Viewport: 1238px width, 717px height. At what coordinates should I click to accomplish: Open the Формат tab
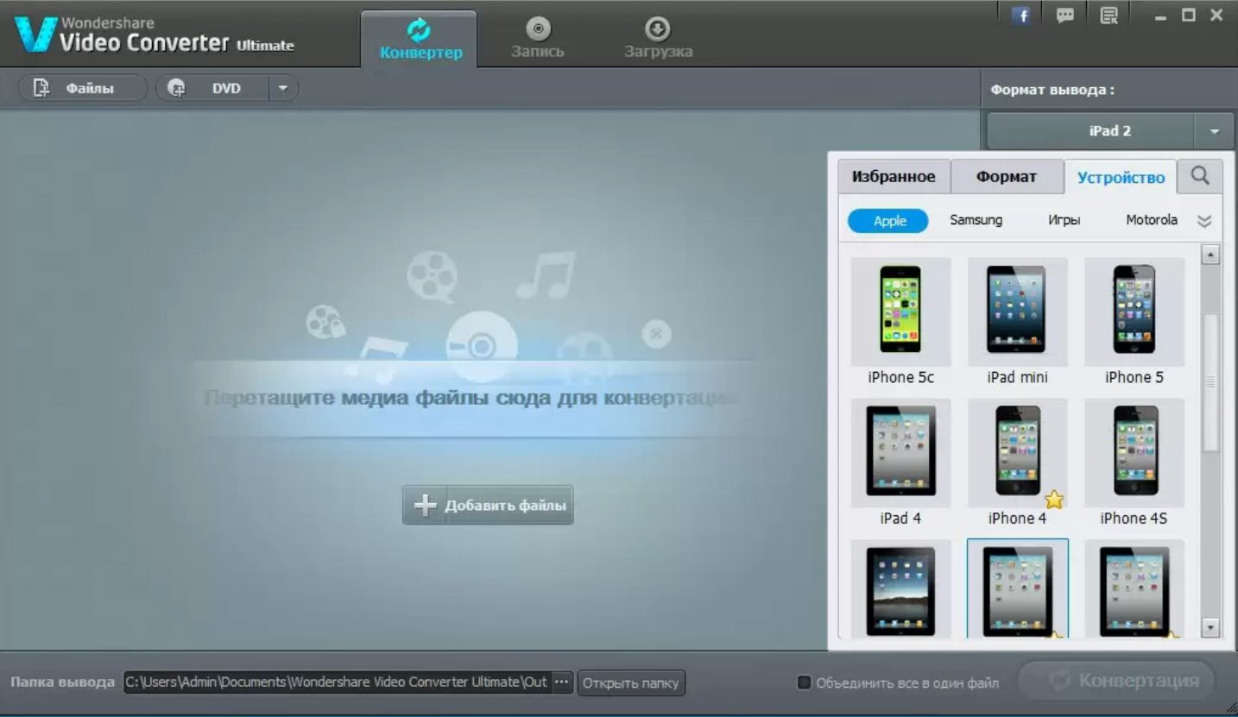(1007, 177)
